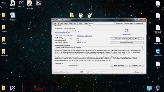Open the Banner Maker desktop icon
The width and height of the screenshot is (164, 92).
pyautogui.click(x=30, y=5)
